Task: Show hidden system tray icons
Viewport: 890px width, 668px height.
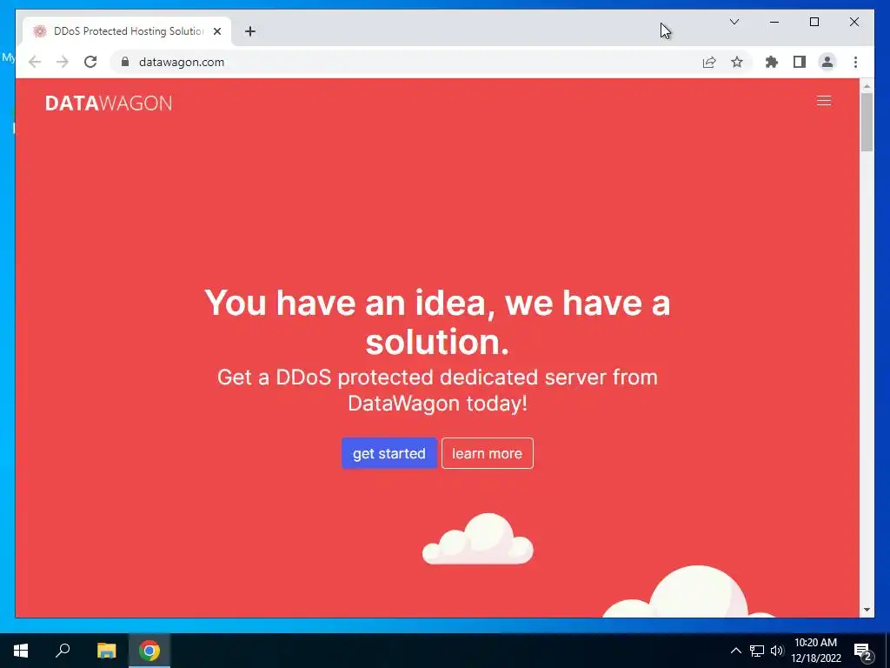Action: [x=735, y=651]
